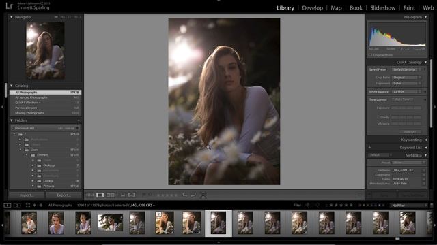Collapse the Catalog panel

click(12, 86)
